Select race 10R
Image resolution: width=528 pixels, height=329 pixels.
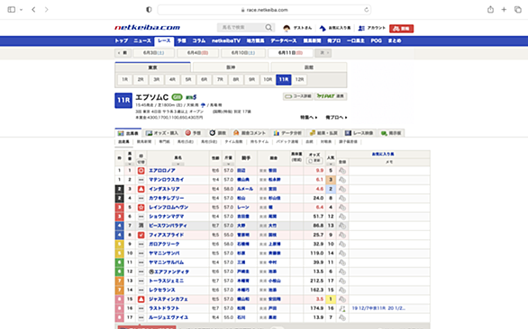click(268, 80)
